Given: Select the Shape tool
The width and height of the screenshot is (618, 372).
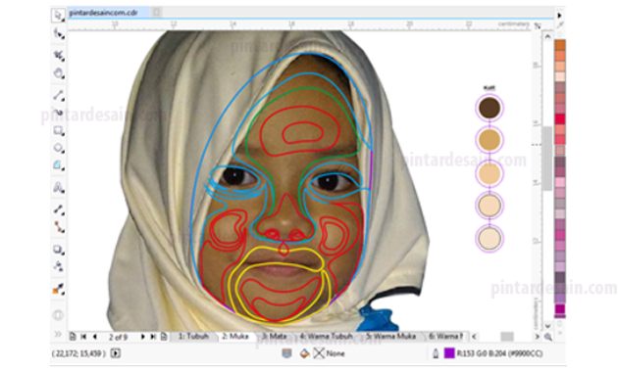Looking at the screenshot, I should [59, 34].
